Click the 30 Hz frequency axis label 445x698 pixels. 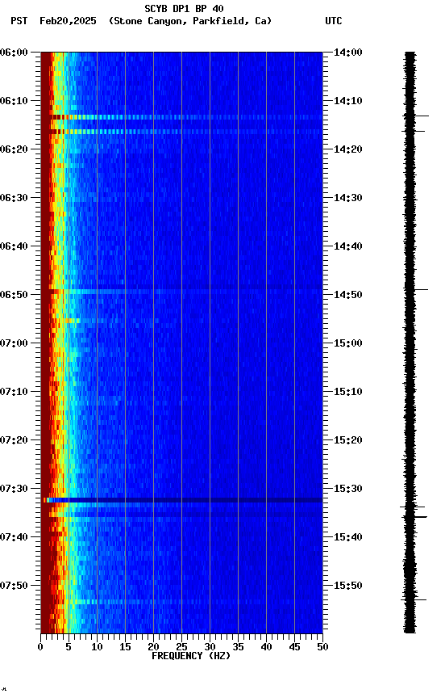210,647
